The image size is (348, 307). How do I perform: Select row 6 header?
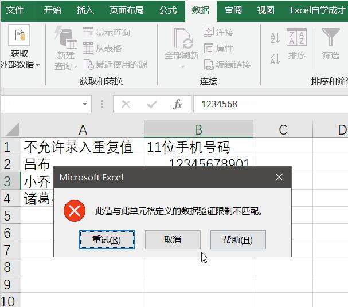click(x=11, y=233)
